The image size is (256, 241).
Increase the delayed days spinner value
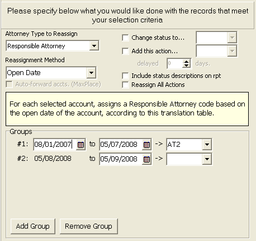186,62
